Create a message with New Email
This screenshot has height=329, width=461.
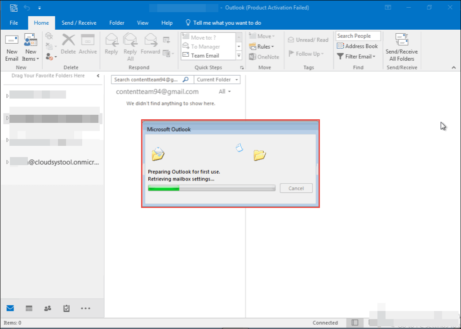click(x=12, y=48)
